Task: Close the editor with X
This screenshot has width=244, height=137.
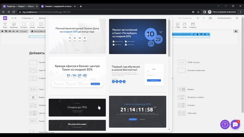Action: coord(237,18)
